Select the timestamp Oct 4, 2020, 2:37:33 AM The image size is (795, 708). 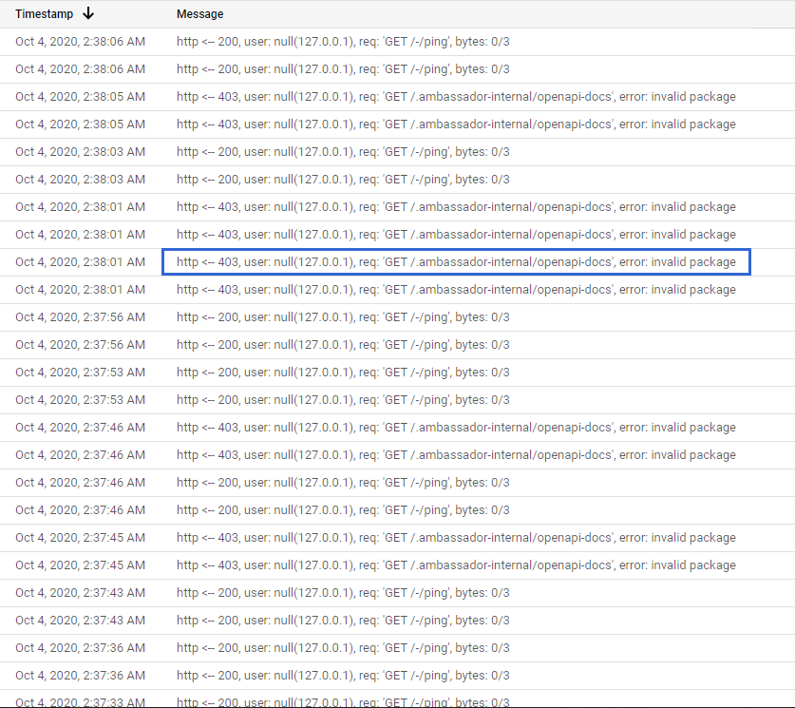point(80,702)
